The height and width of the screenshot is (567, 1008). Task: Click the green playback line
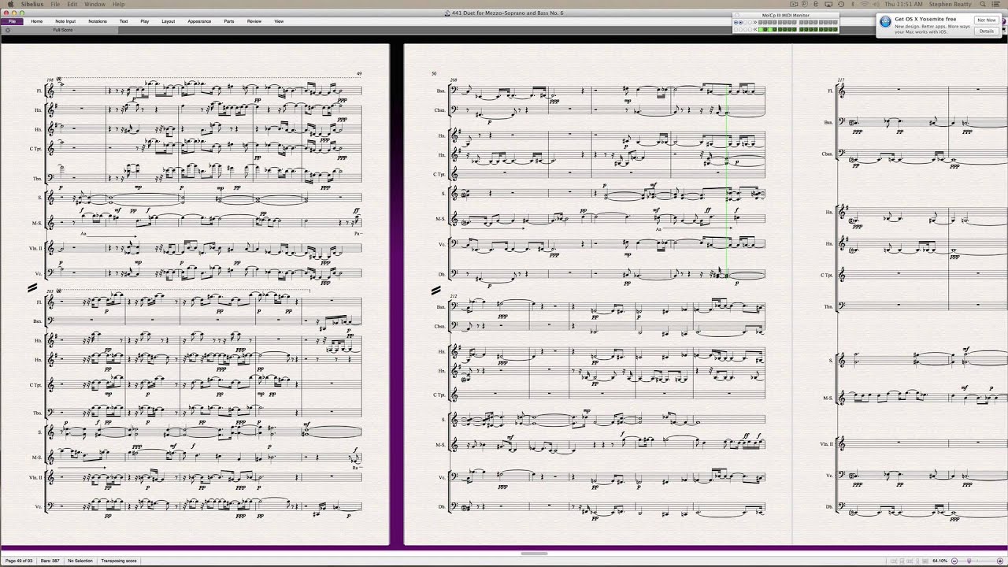[x=727, y=181]
